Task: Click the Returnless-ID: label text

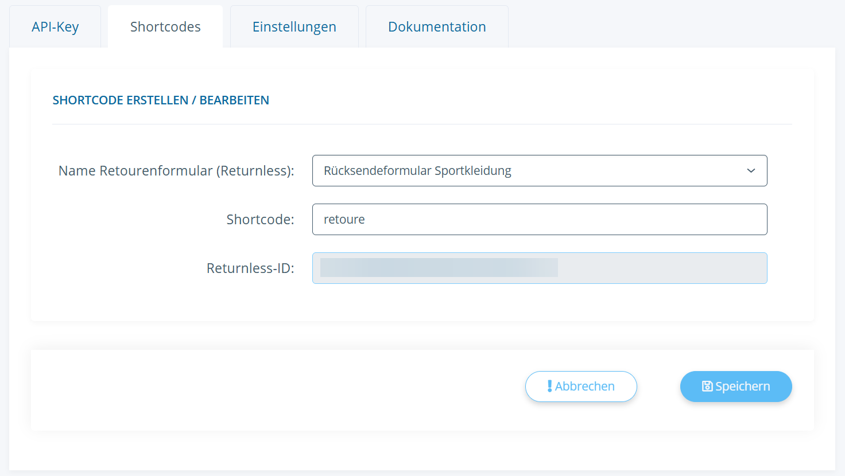Action: point(250,268)
